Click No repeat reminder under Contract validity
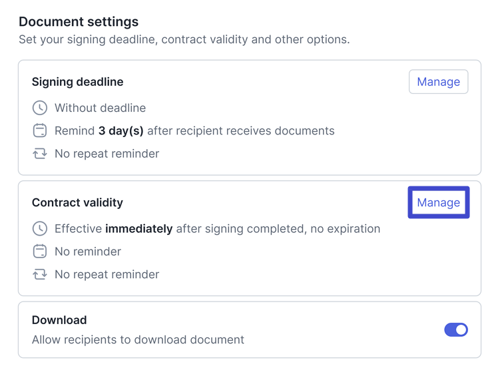 click(x=107, y=274)
